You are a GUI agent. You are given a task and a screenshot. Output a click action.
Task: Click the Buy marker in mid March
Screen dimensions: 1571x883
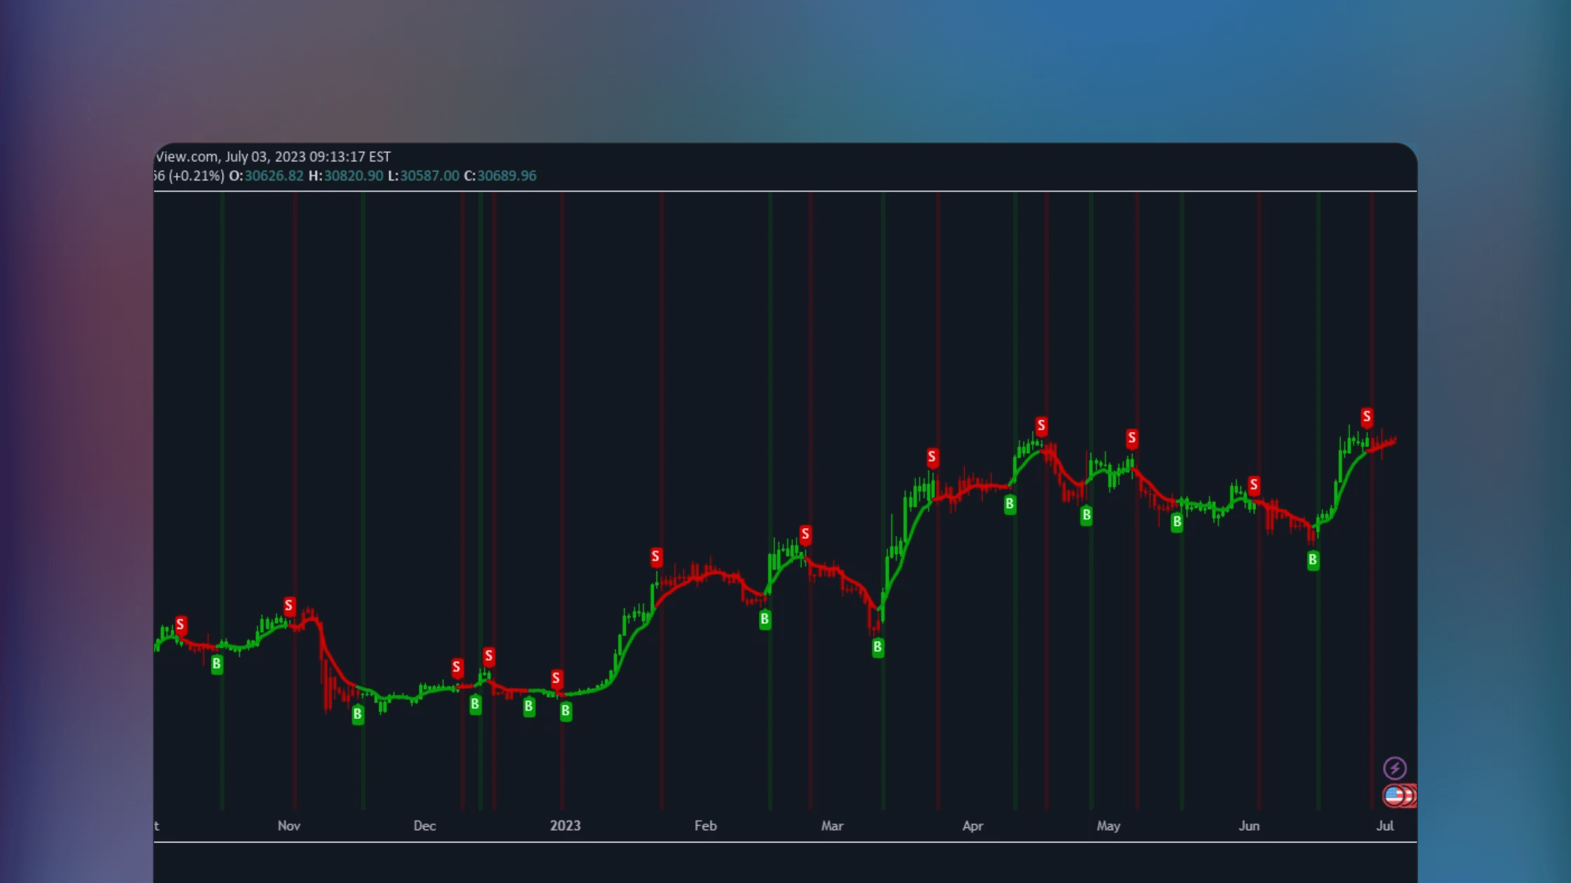tap(878, 647)
